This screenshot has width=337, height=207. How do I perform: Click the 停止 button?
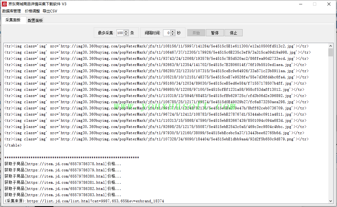pos(233,33)
